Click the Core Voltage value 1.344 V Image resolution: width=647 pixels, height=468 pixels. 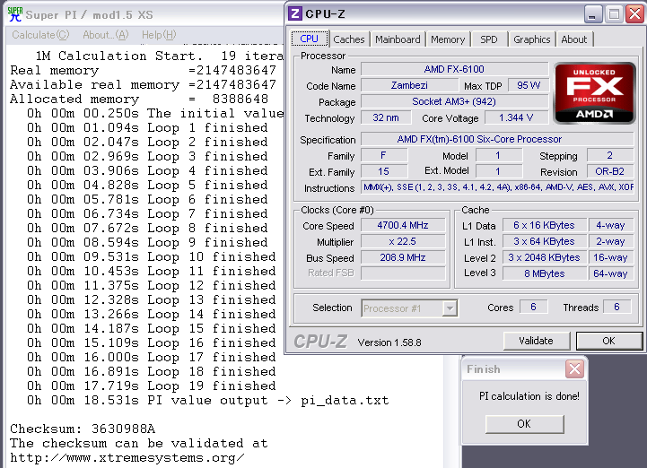516,118
